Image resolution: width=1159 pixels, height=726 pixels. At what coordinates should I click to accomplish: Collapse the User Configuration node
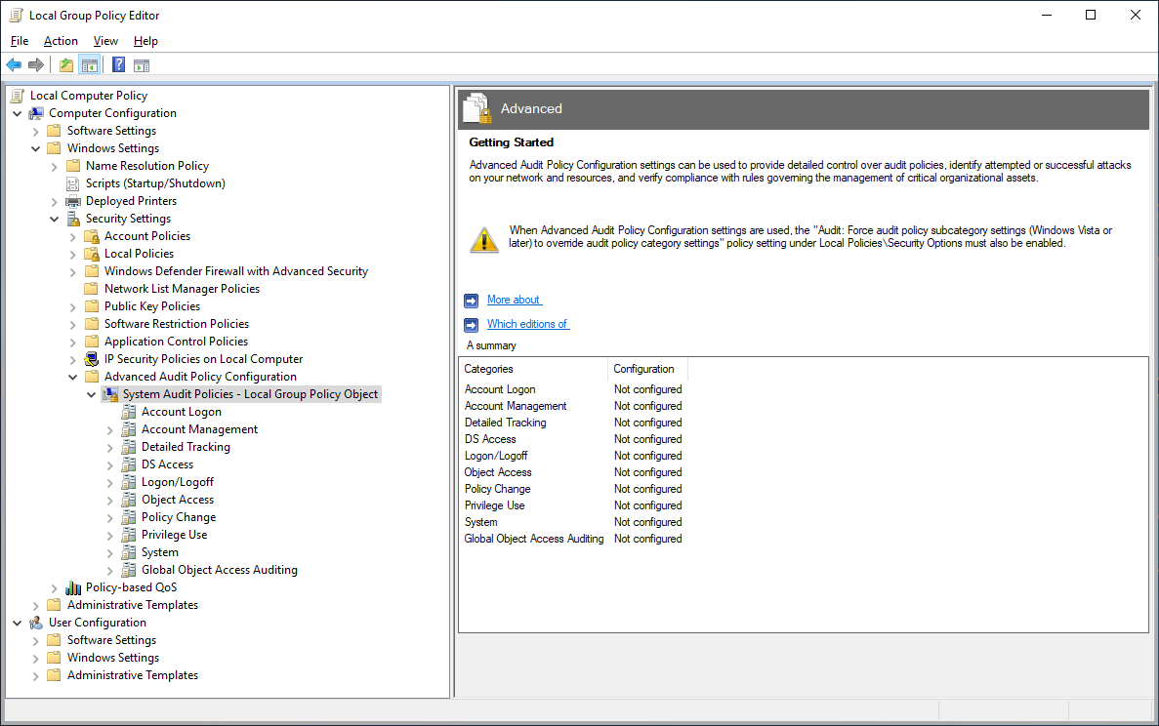pos(17,624)
